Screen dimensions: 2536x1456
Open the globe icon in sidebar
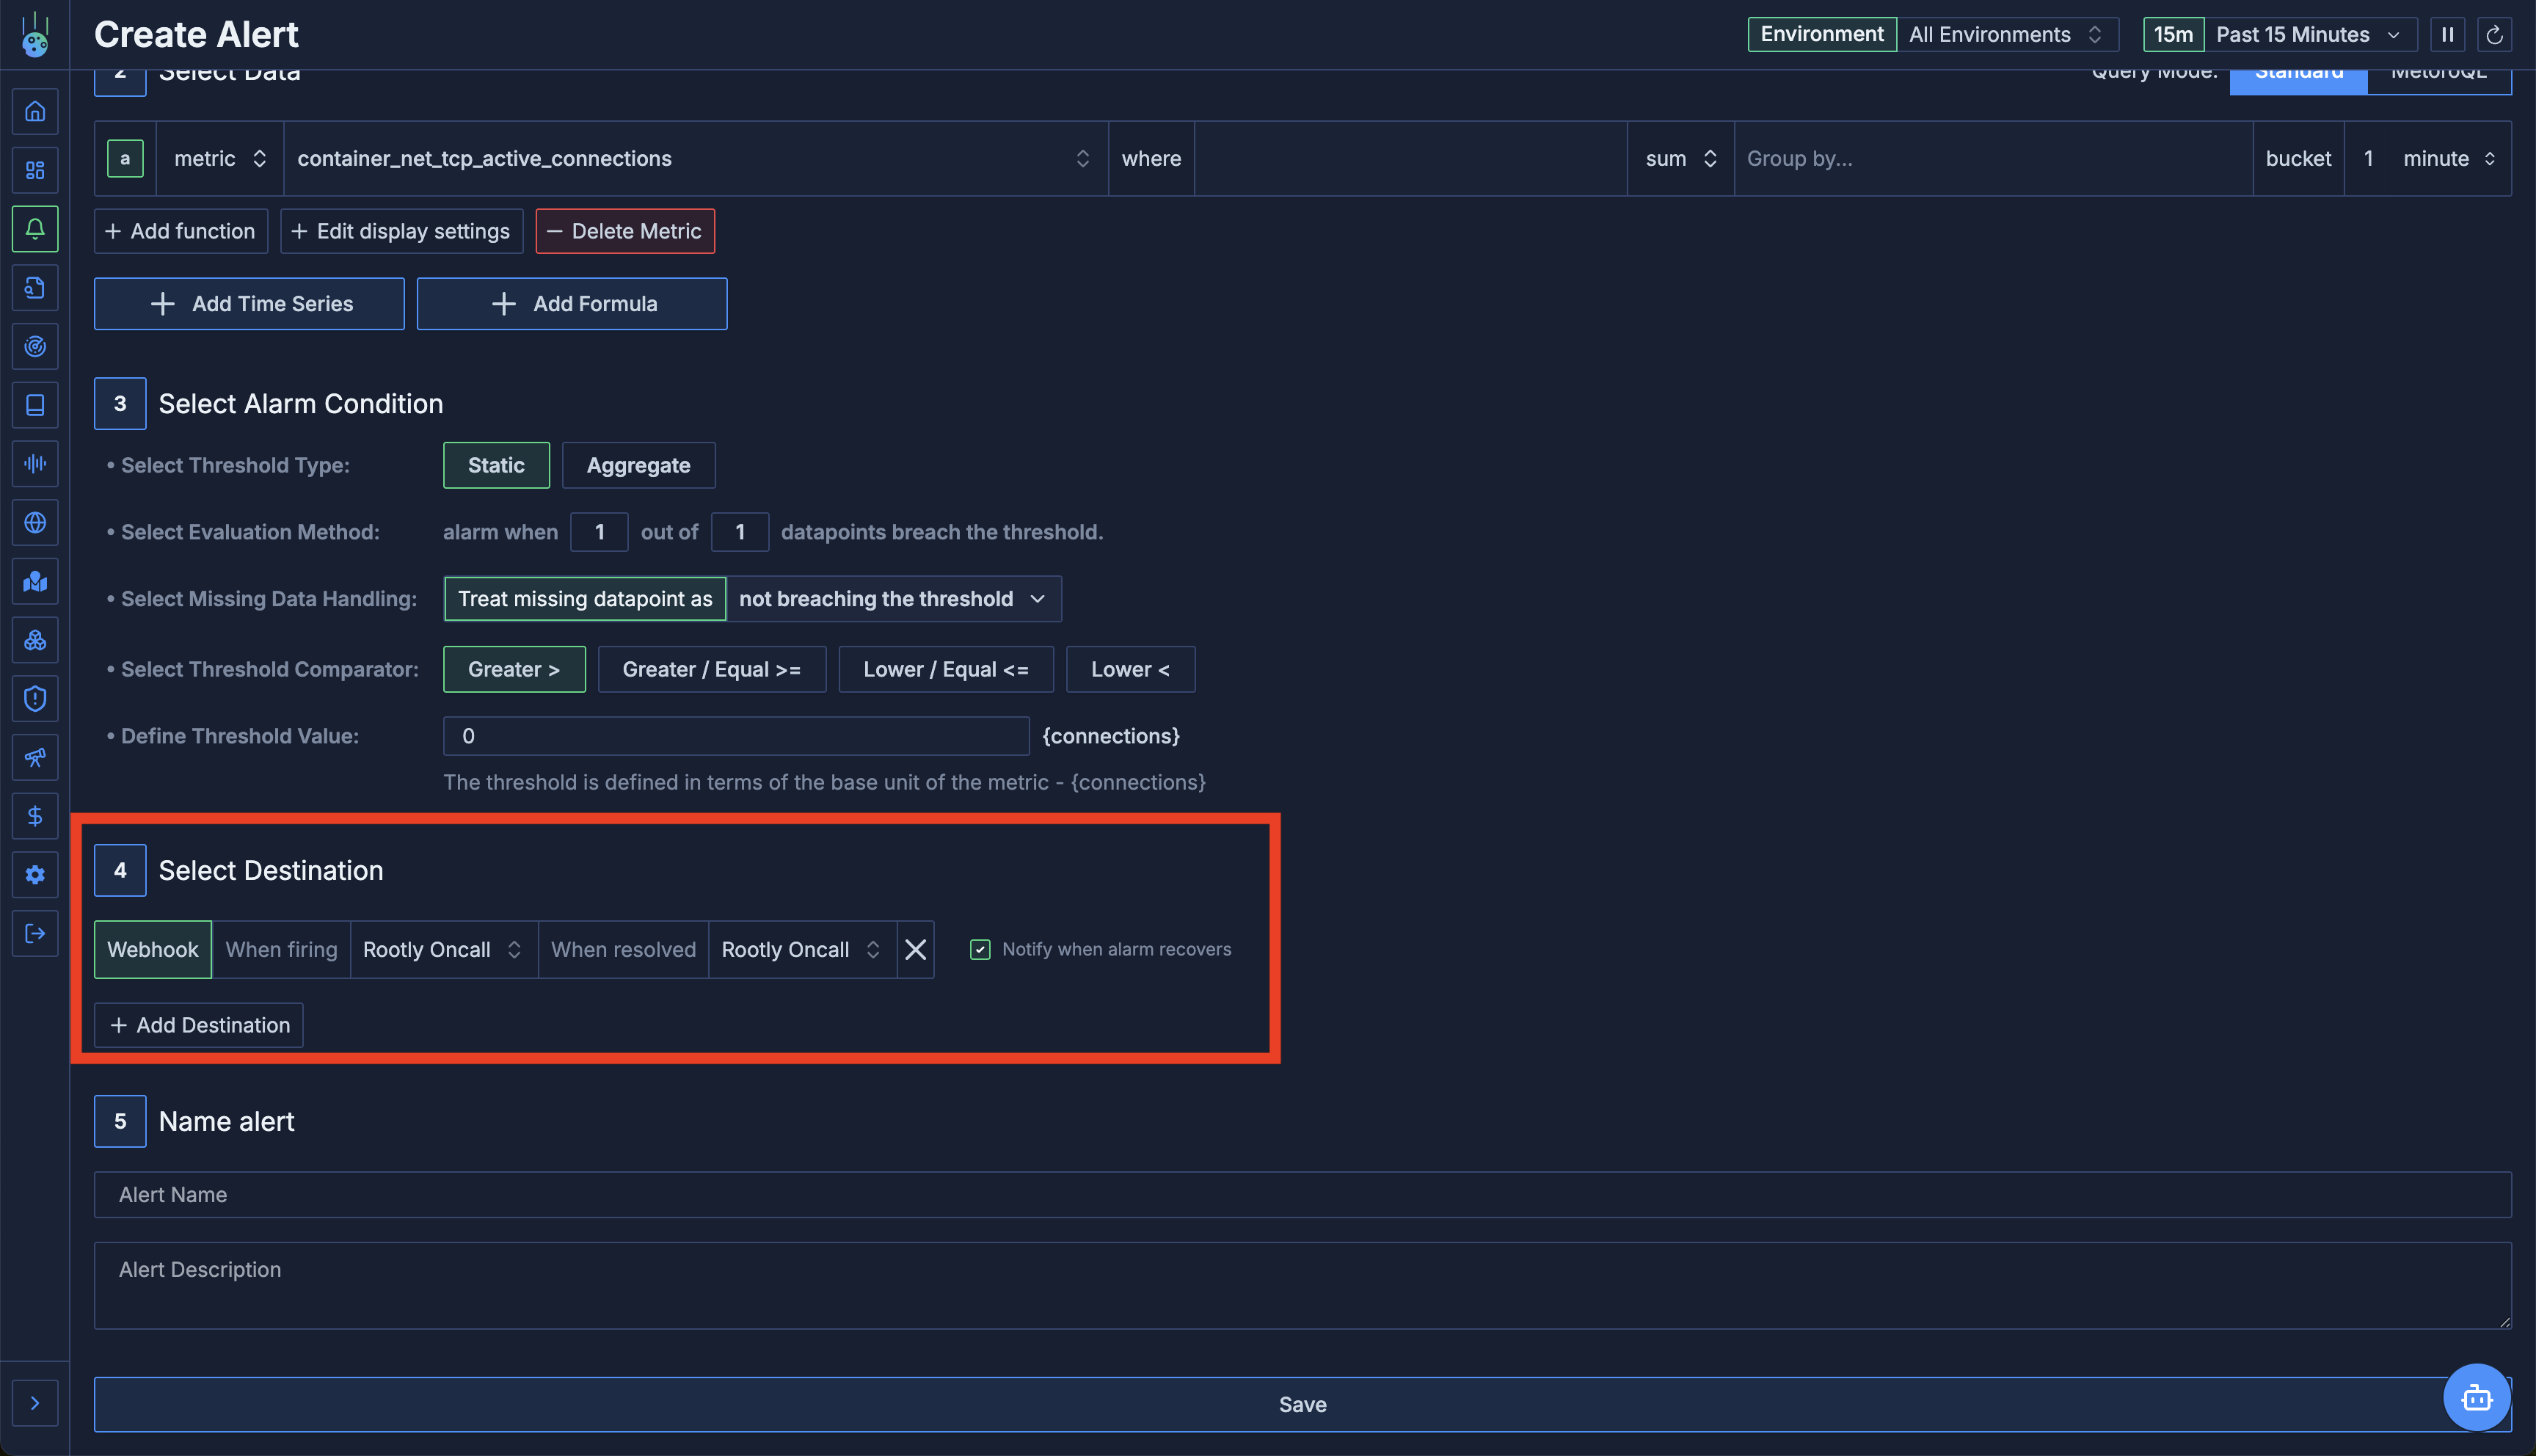[35, 523]
